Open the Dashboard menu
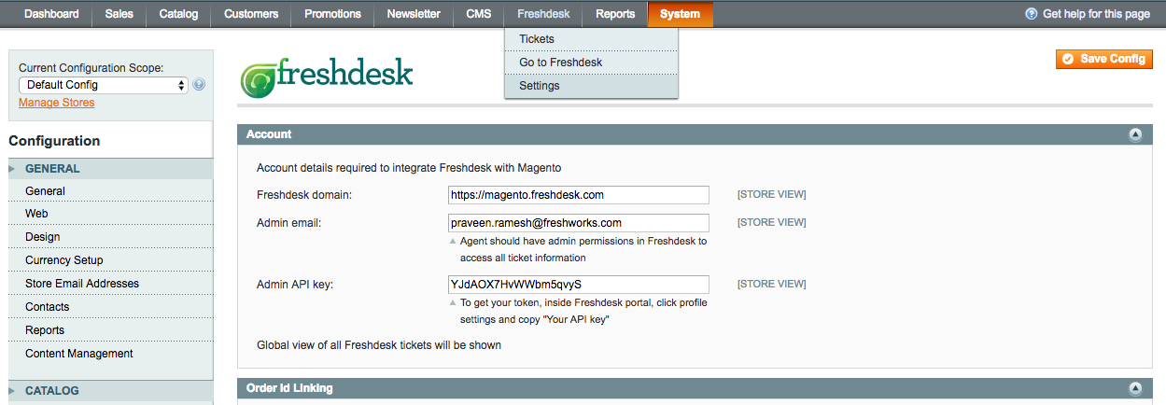The width and height of the screenshot is (1166, 405). point(51,14)
